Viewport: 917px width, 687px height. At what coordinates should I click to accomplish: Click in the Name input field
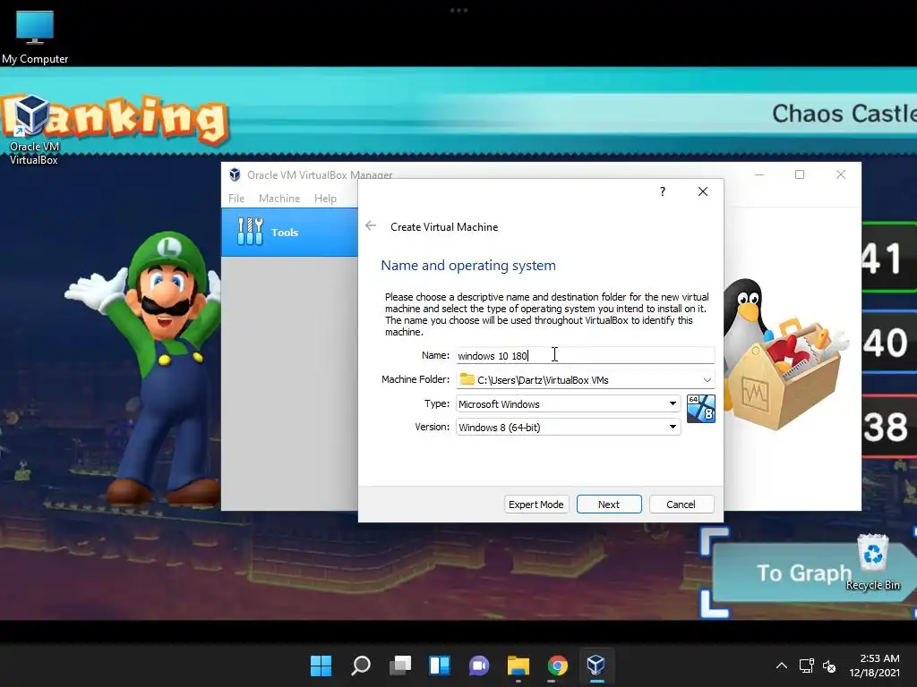(586, 355)
